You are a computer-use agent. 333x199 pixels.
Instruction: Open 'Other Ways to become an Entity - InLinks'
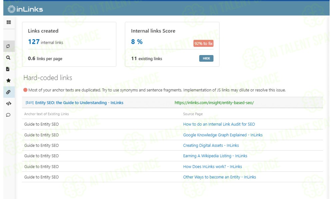click(219, 177)
